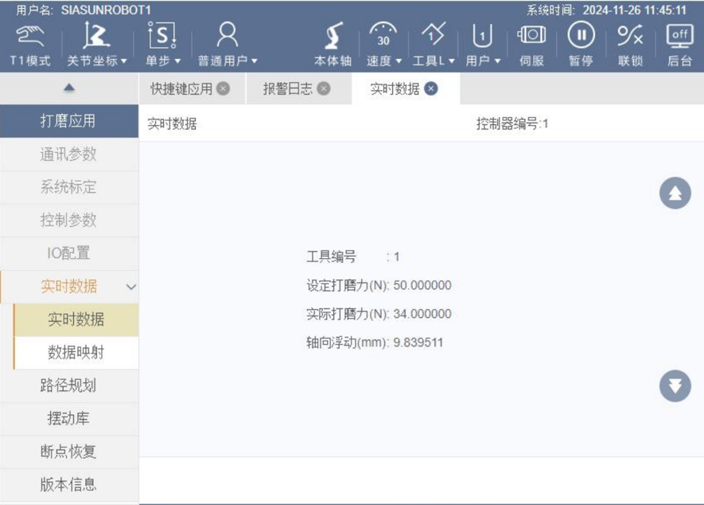The image size is (704, 505).
Task: Click the scroll up round arrow button
Action: click(675, 194)
